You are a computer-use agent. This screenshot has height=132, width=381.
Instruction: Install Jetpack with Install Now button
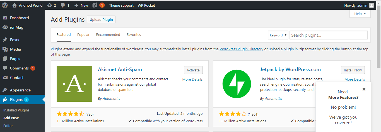tap(353, 70)
